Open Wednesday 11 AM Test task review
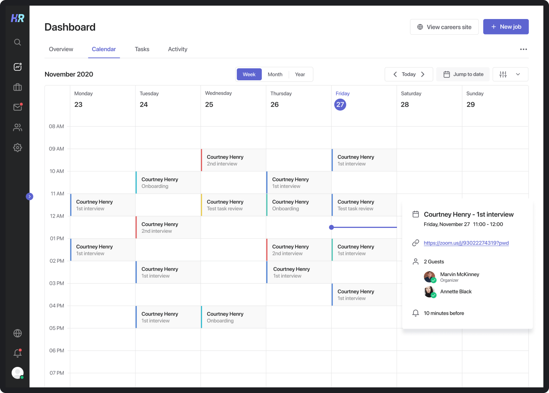549x393 pixels. pos(233,205)
